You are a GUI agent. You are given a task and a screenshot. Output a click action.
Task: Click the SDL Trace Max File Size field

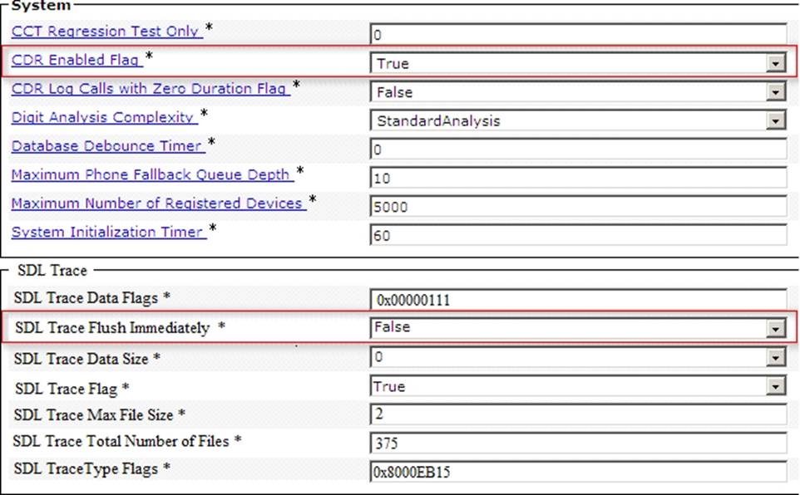point(577,414)
